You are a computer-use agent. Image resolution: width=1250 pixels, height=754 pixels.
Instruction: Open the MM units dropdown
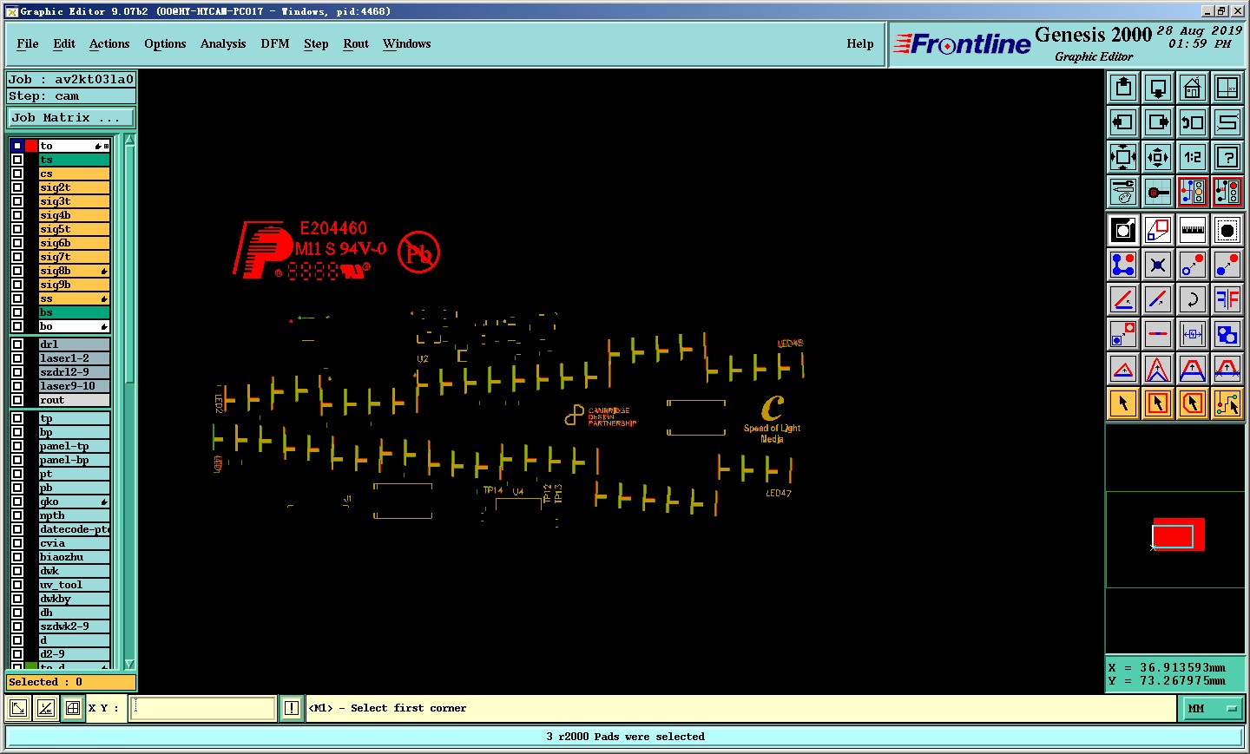coord(1212,708)
